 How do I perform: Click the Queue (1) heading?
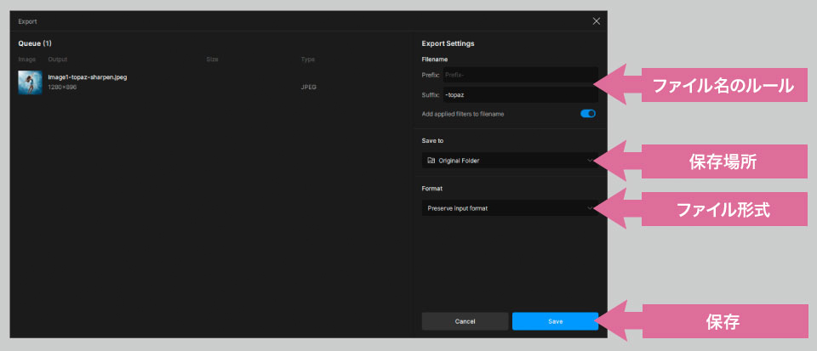[35, 43]
